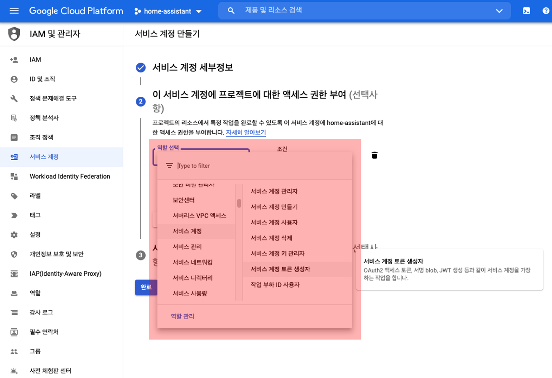Choose 서비스 계정 토큰 생성자 role
552x378 pixels.
click(x=298, y=269)
